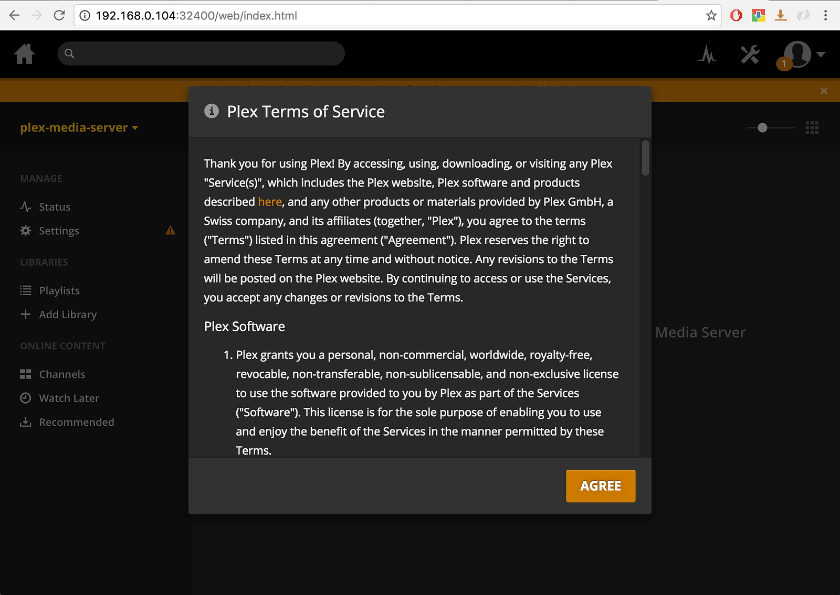Click the AGREE button
This screenshot has height=595, width=840.
pyautogui.click(x=601, y=486)
